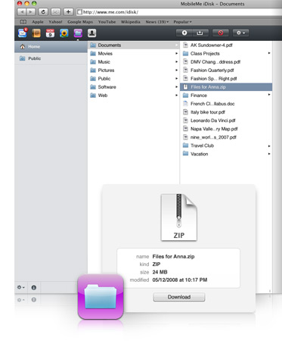This screenshot has width=282, height=341.
Task: Select Class Projects folder
Action: pos(226,54)
